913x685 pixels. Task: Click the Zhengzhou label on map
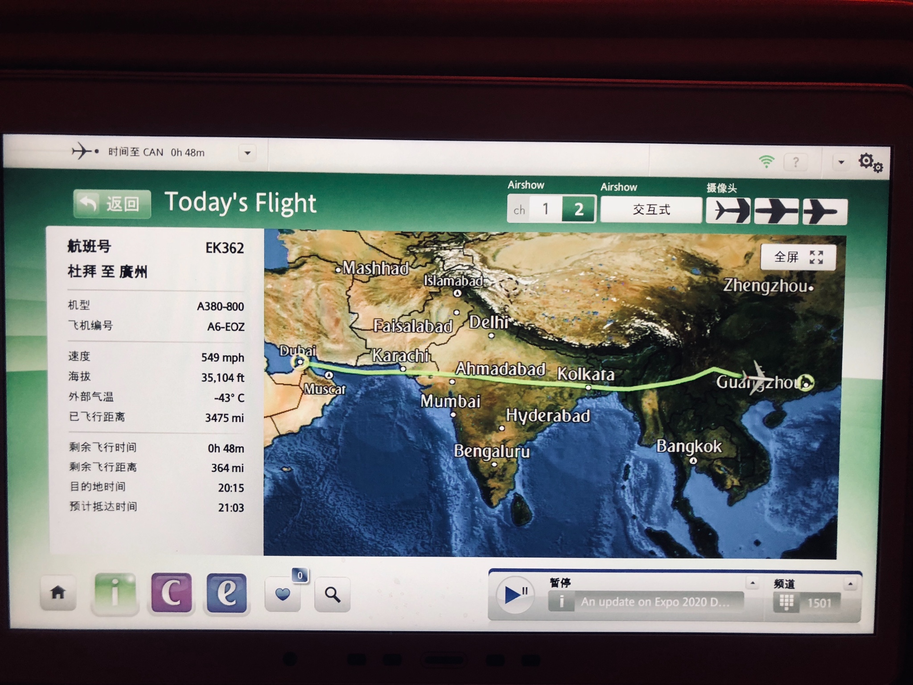tap(765, 285)
